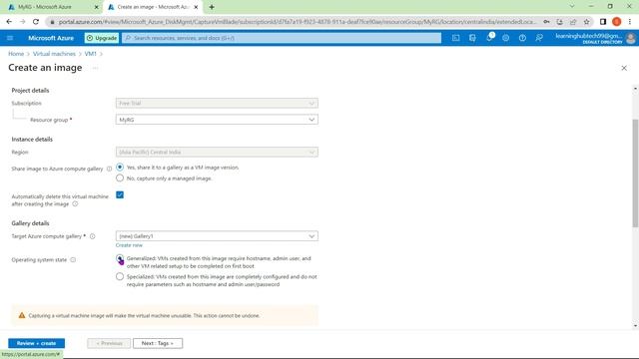
Task: Go to VM1 breadcrumb
Action: 91,54
